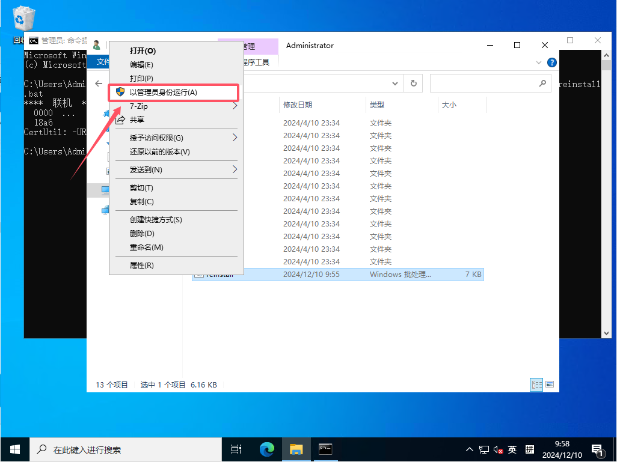The width and height of the screenshot is (617, 462).
Task: Open the Windows Start menu
Action: pos(15,449)
